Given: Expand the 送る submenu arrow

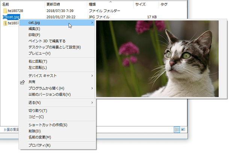Looking at the screenshot, I should pyautogui.click(x=92, y=102).
